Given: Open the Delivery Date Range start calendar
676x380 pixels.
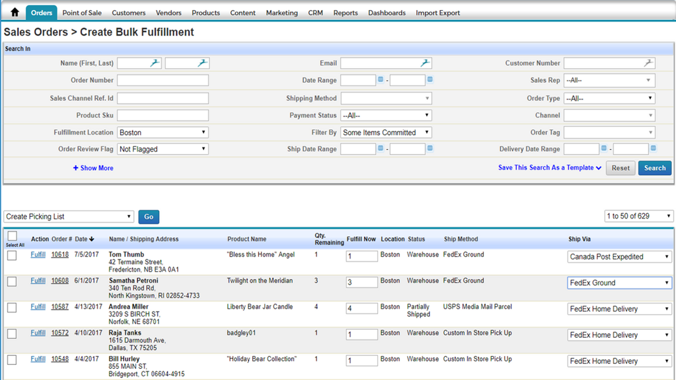Looking at the screenshot, I should (603, 149).
